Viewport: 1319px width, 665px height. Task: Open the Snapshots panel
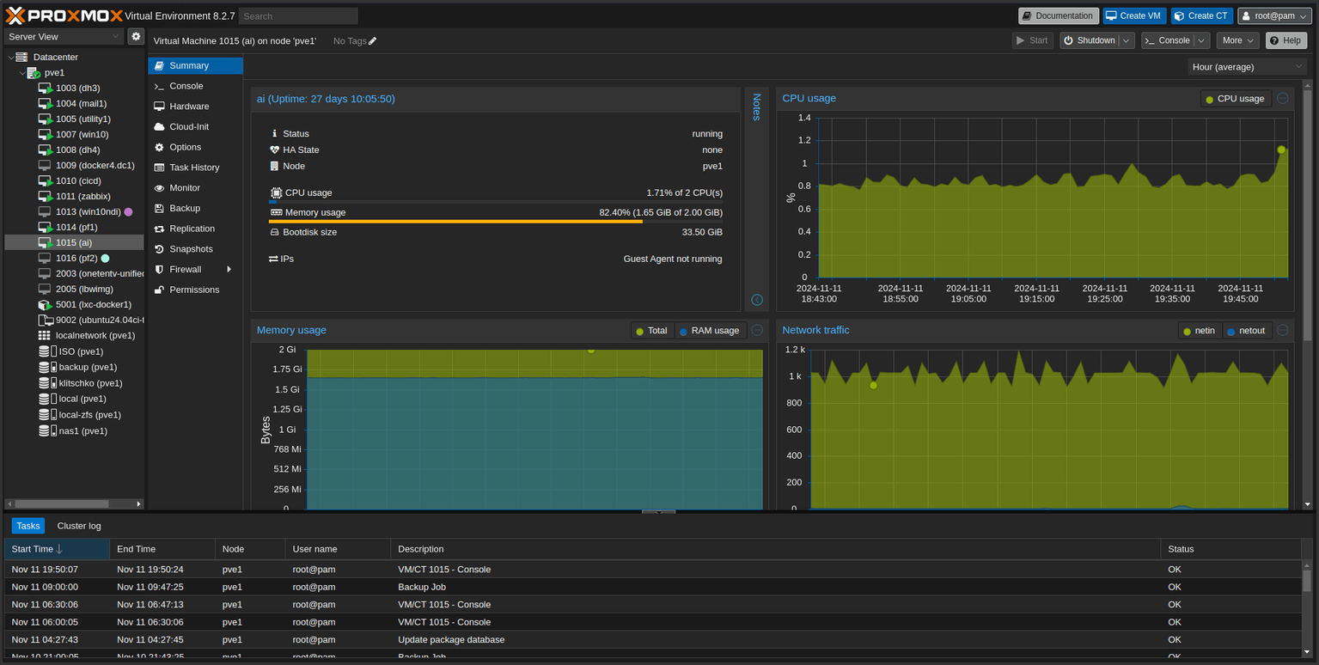[x=191, y=249]
